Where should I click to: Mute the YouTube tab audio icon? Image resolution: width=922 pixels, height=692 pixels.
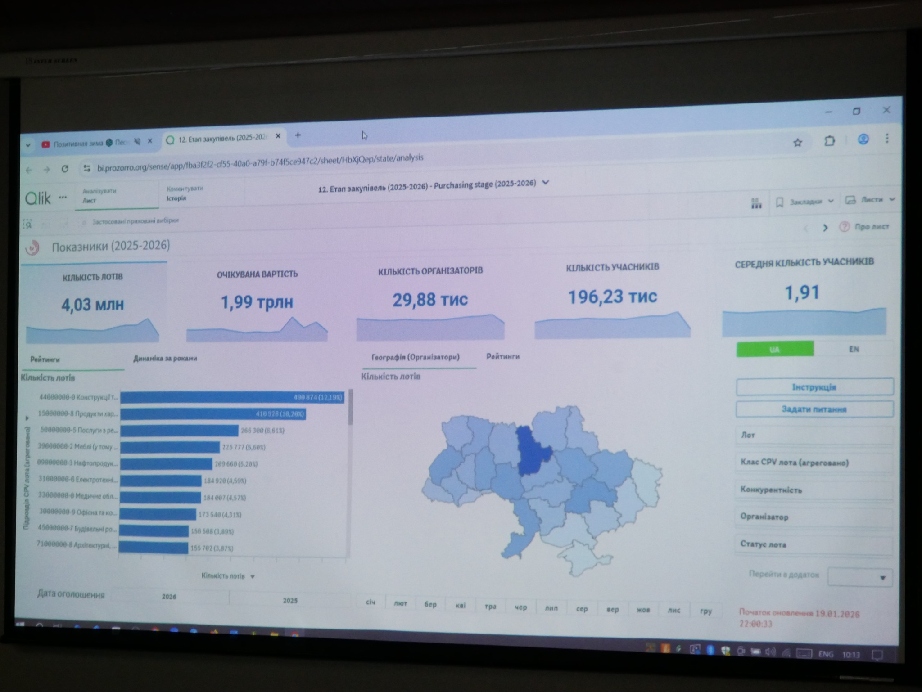click(137, 141)
